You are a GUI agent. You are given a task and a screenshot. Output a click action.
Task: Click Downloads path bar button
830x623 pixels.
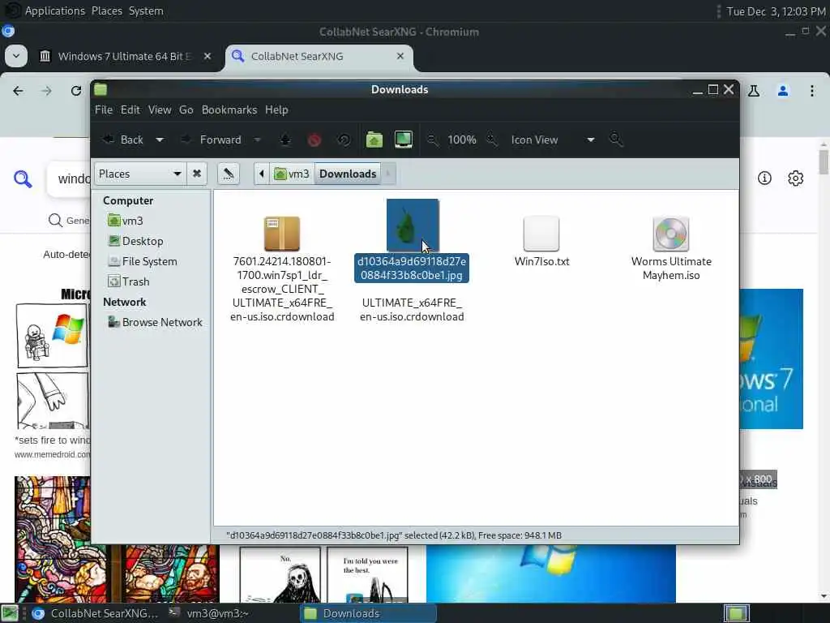tap(348, 174)
